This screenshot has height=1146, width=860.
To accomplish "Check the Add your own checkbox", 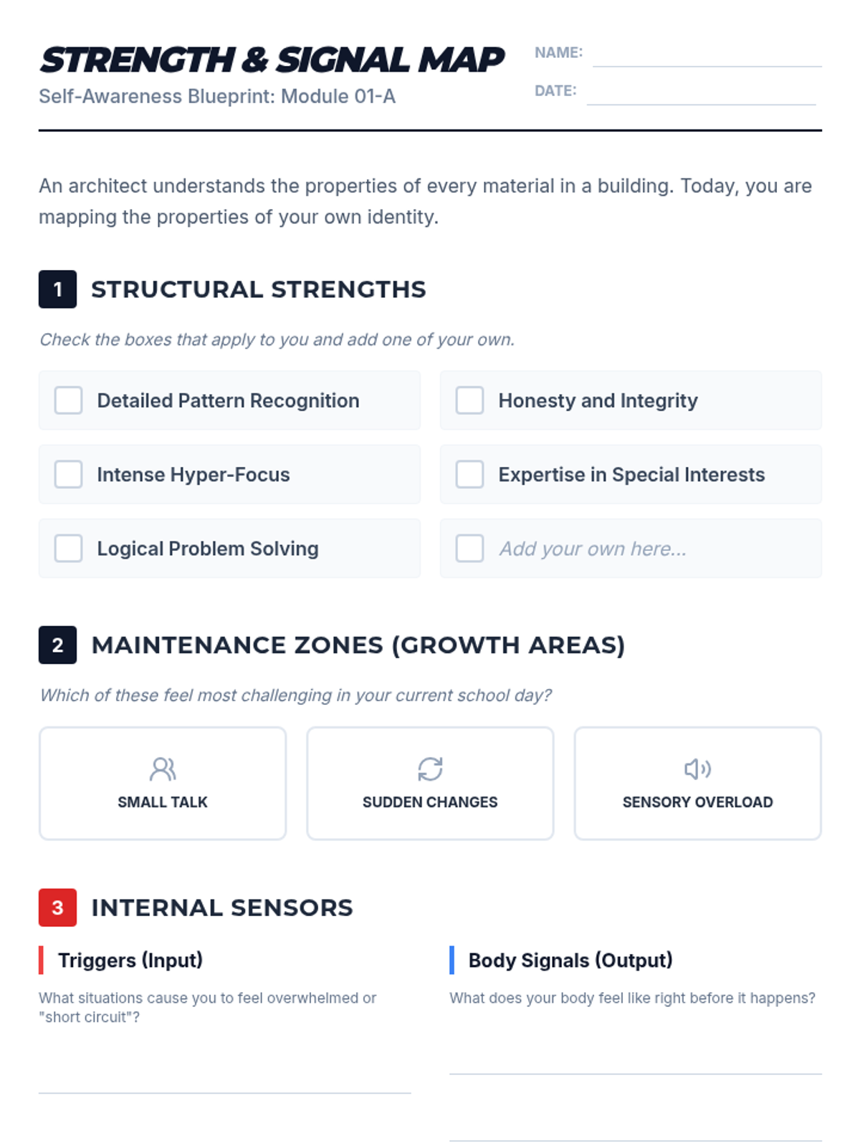I will click(470, 549).
